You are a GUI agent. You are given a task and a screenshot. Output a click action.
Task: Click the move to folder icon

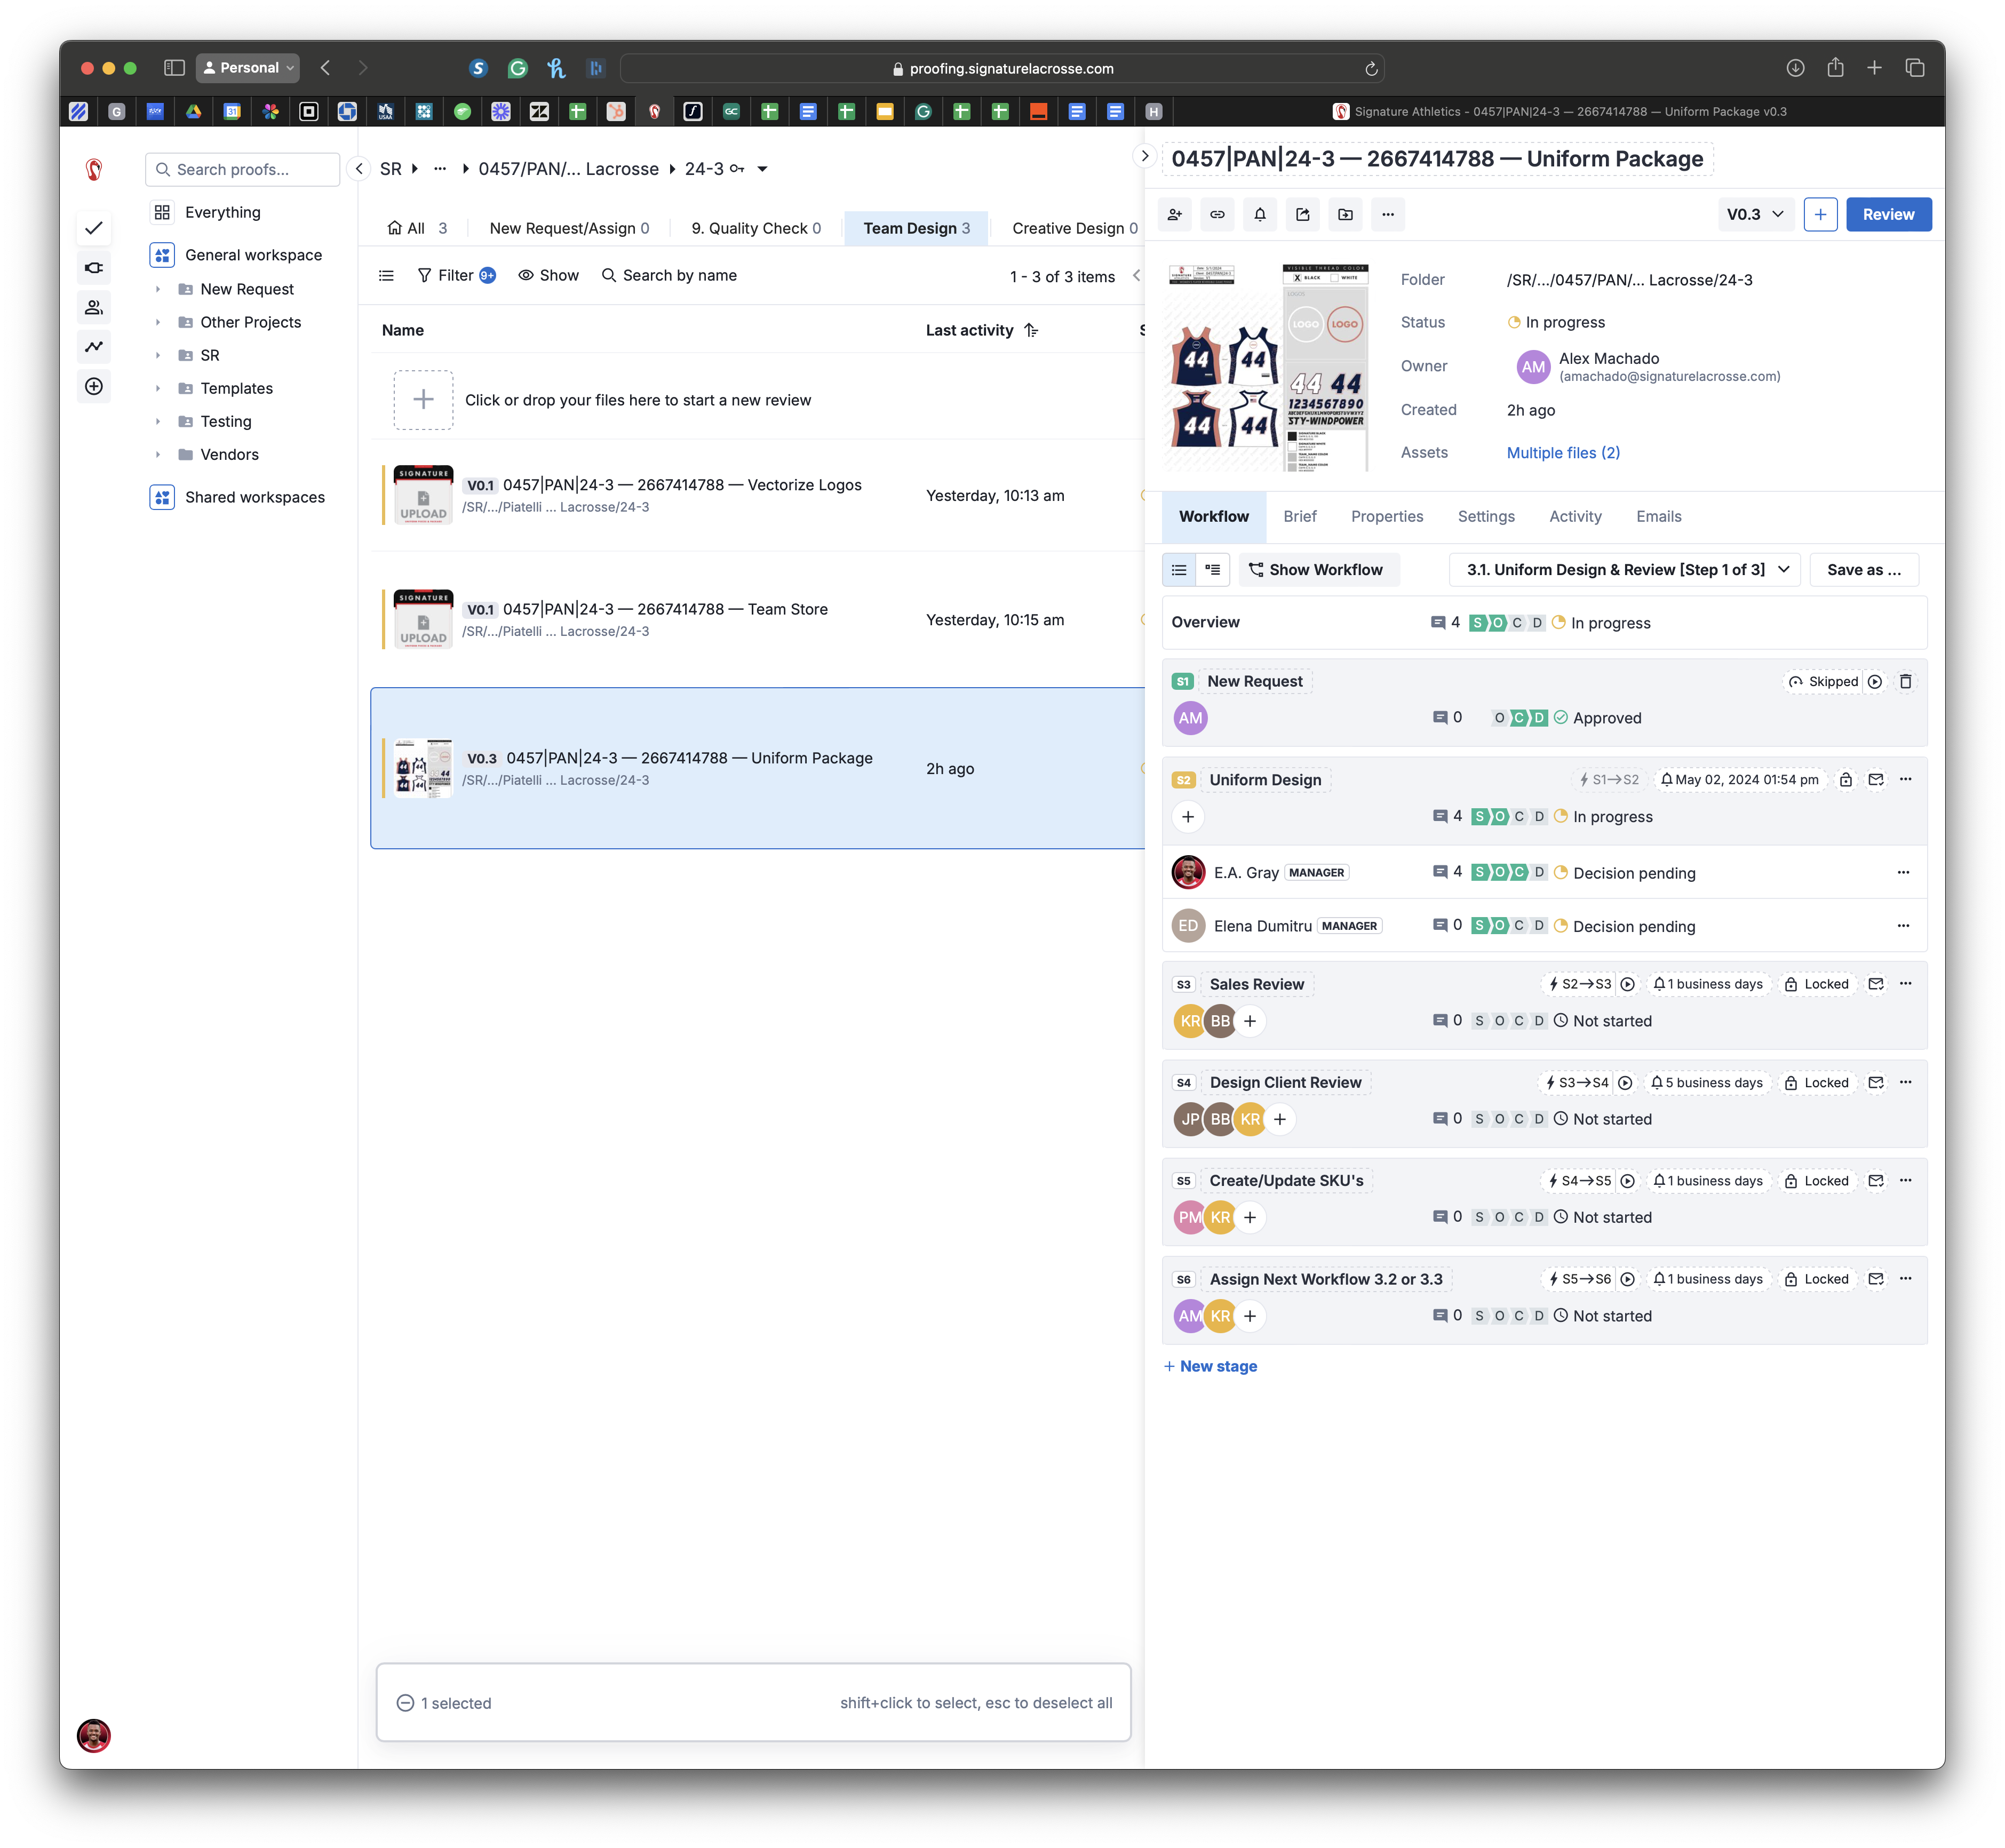1345,214
